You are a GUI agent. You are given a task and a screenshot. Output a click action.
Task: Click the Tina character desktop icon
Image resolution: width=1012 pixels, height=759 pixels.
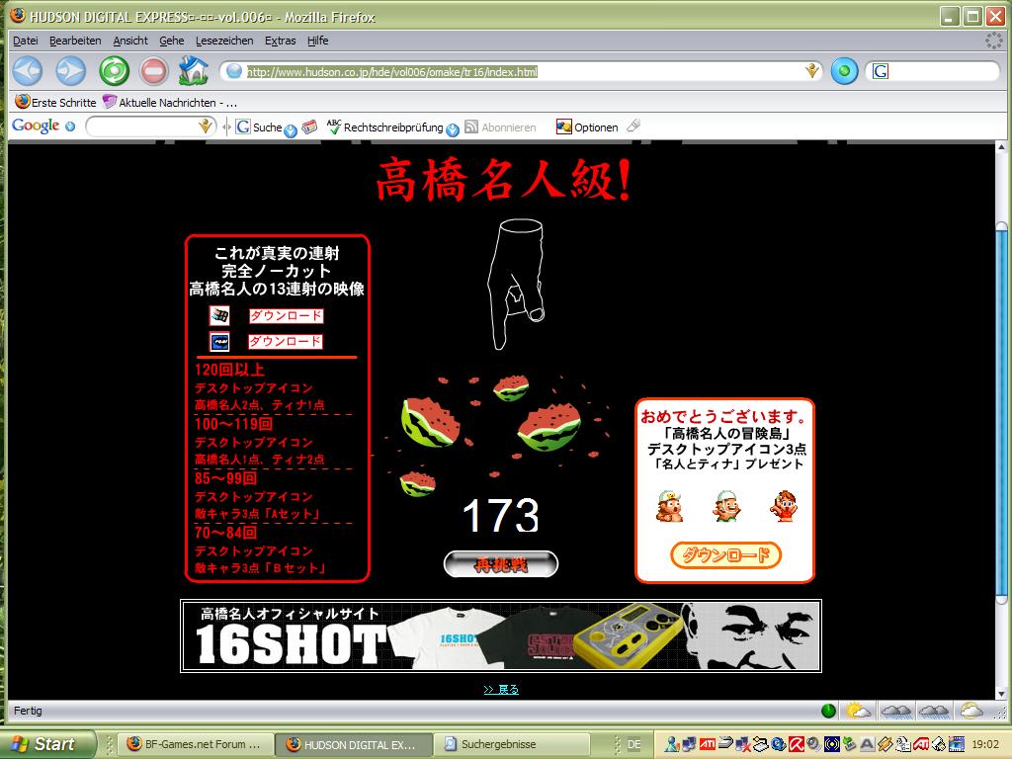tap(784, 505)
